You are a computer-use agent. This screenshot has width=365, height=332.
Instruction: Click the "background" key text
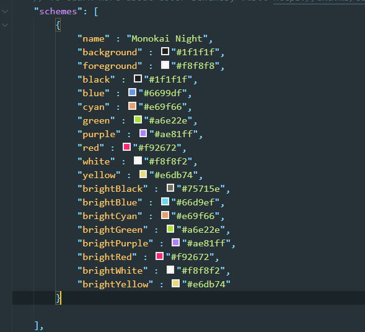click(110, 52)
